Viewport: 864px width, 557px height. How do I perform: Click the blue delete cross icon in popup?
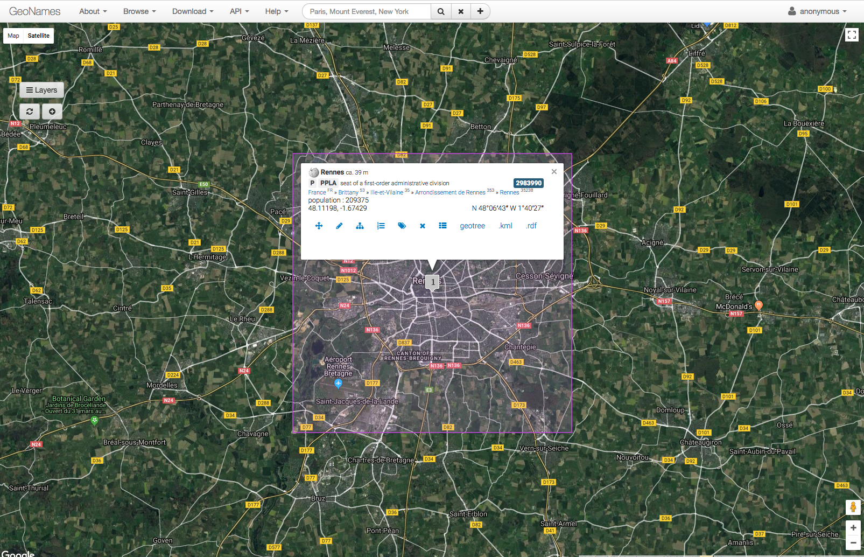coord(423,226)
